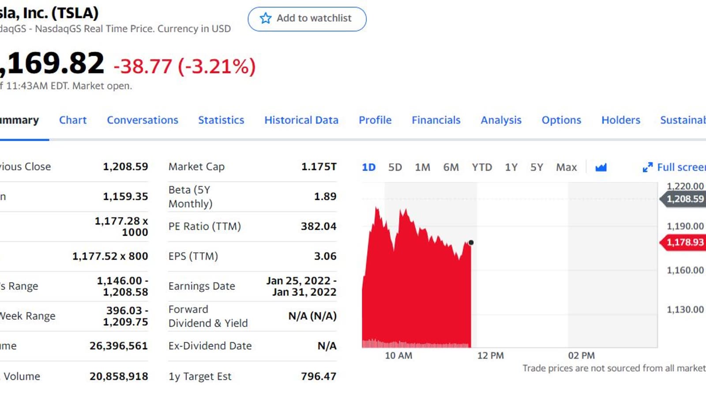This screenshot has height=397, width=706.
Task: Select the Analysis tab
Action: pos(501,120)
